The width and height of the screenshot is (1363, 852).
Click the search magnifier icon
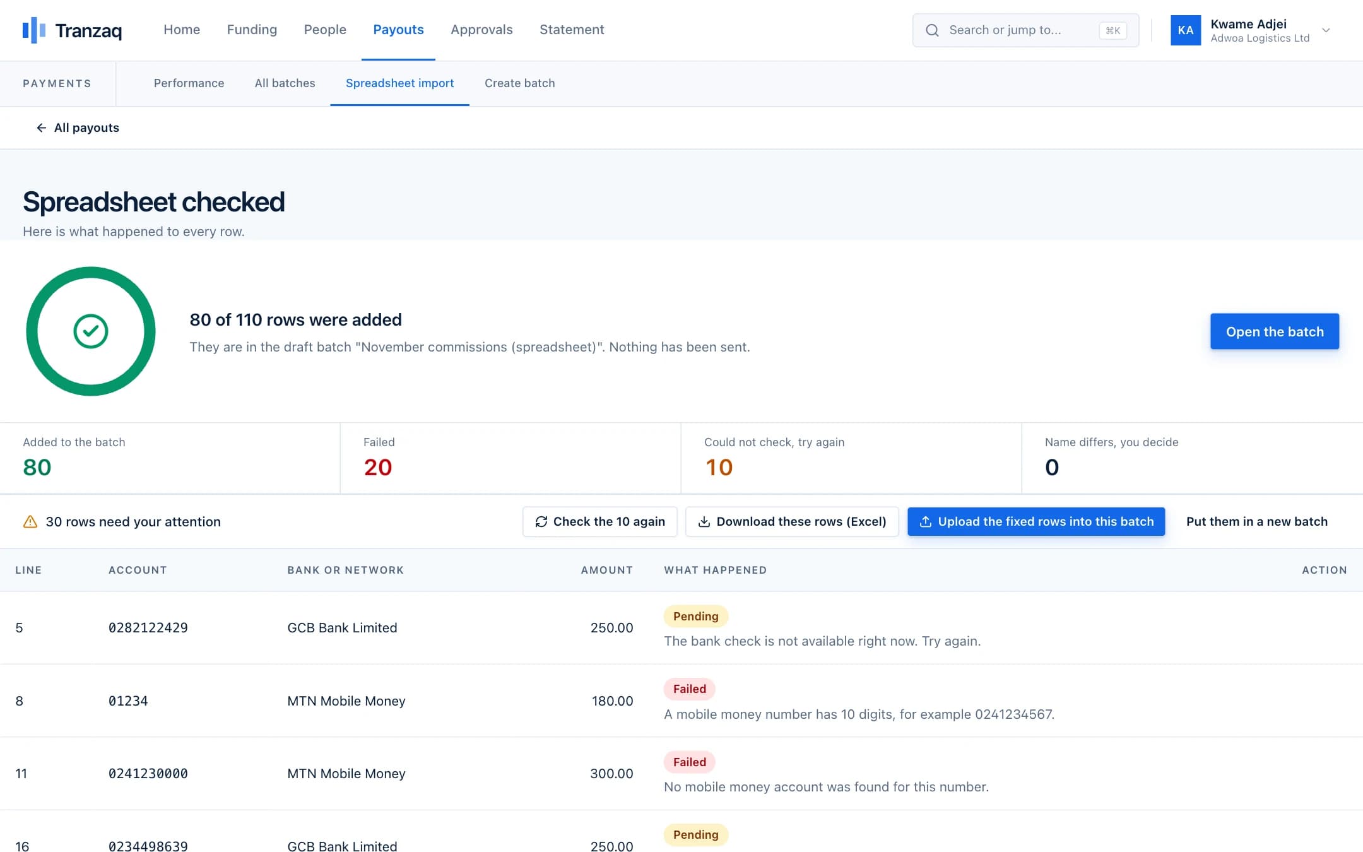click(x=932, y=30)
